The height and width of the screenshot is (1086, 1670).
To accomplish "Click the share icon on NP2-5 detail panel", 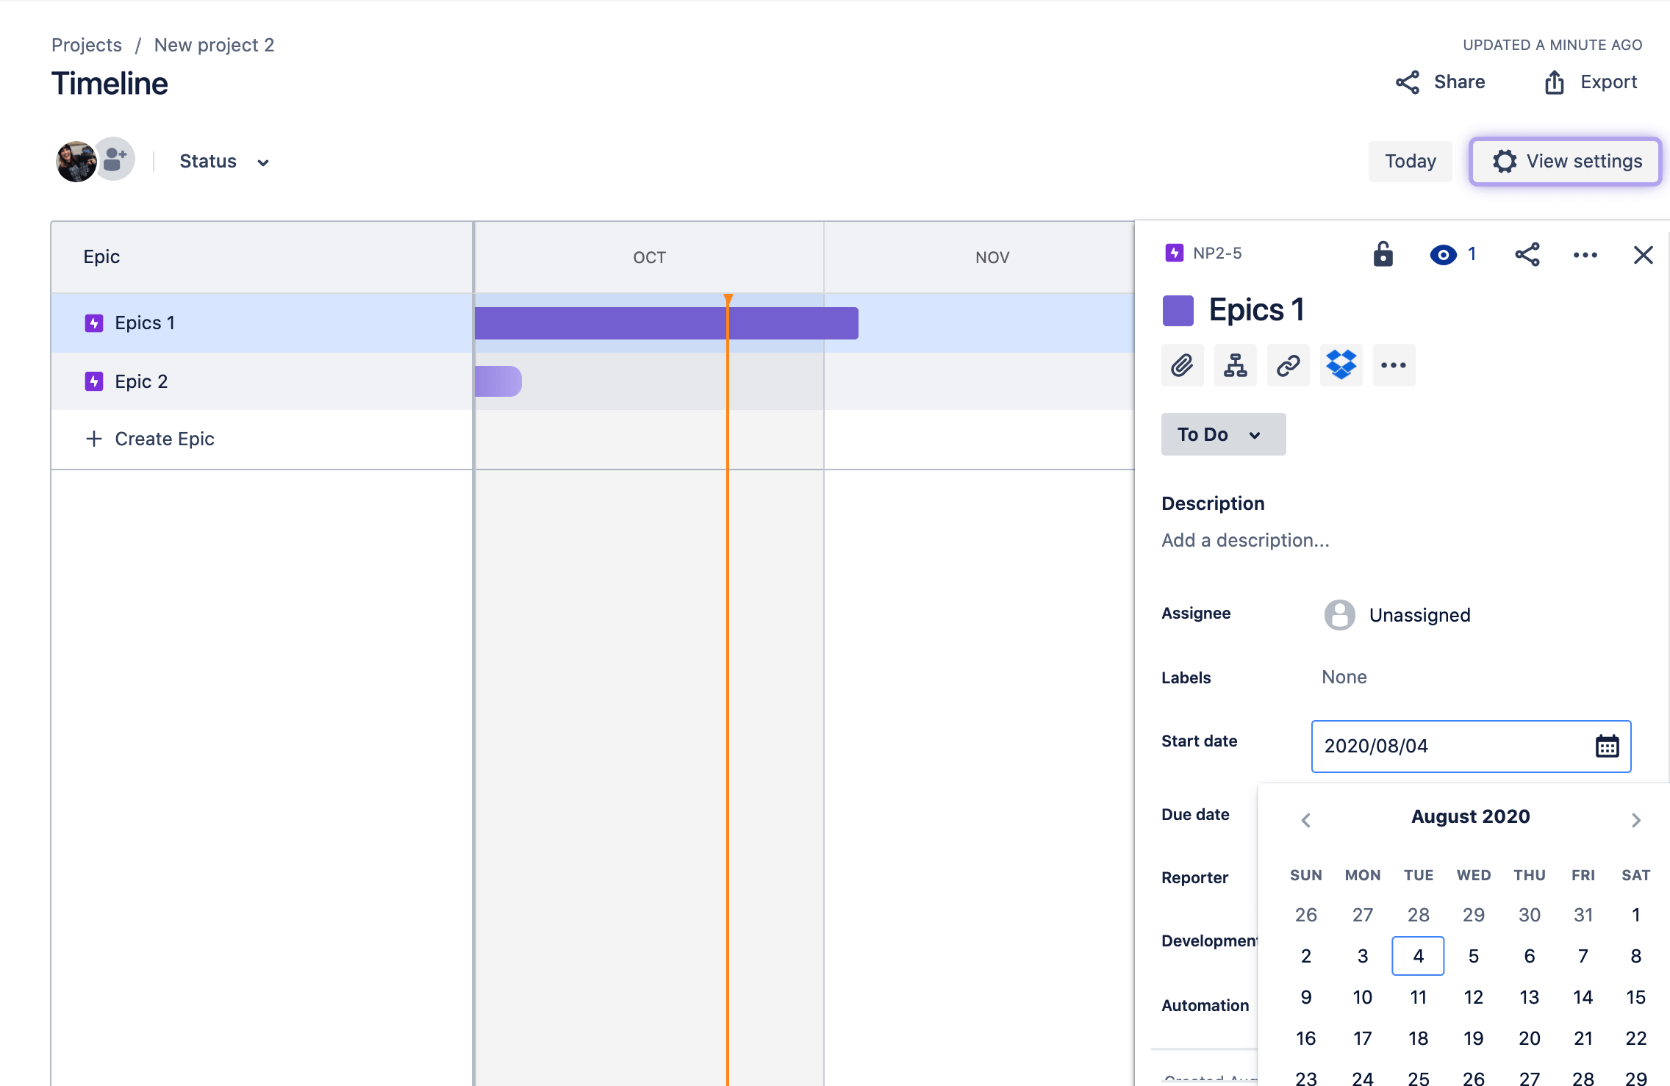I will tap(1527, 254).
